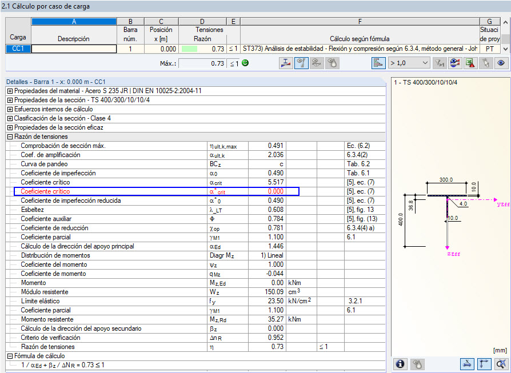Viewport: 511px width, 373px height.
Task: Click the Máx. ratio value field
Action: coord(202,63)
